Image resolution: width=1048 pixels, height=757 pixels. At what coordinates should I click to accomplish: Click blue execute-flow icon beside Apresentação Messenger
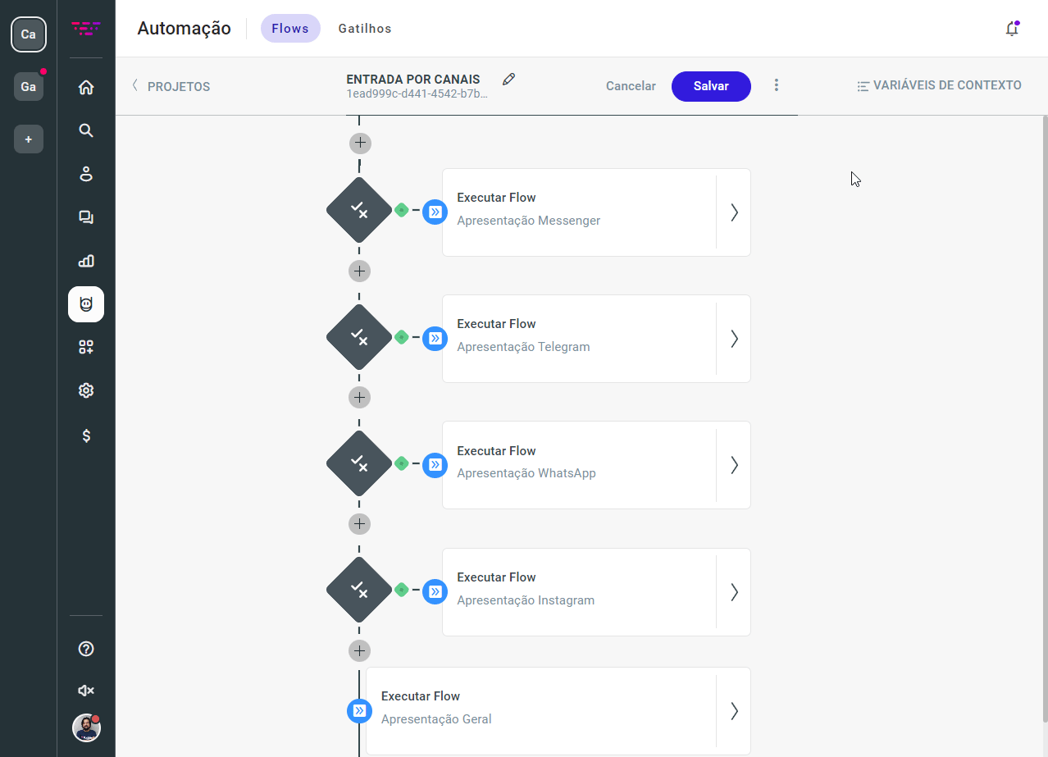[435, 212]
